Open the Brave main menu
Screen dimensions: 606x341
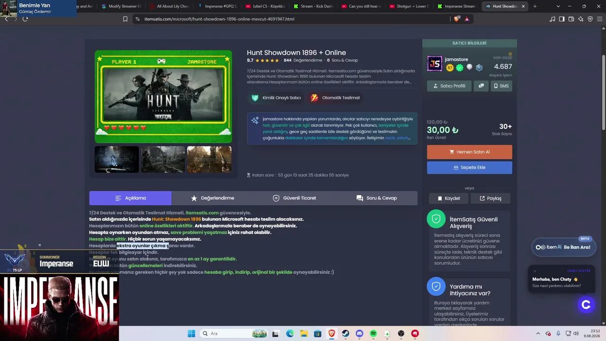(600, 19)
